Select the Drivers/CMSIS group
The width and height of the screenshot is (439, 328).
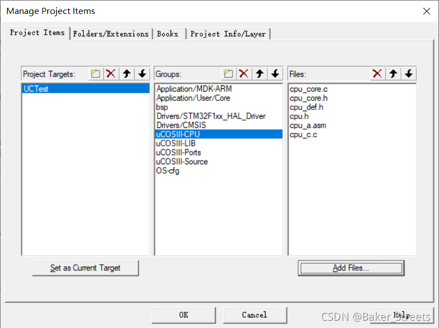[218, 125]
